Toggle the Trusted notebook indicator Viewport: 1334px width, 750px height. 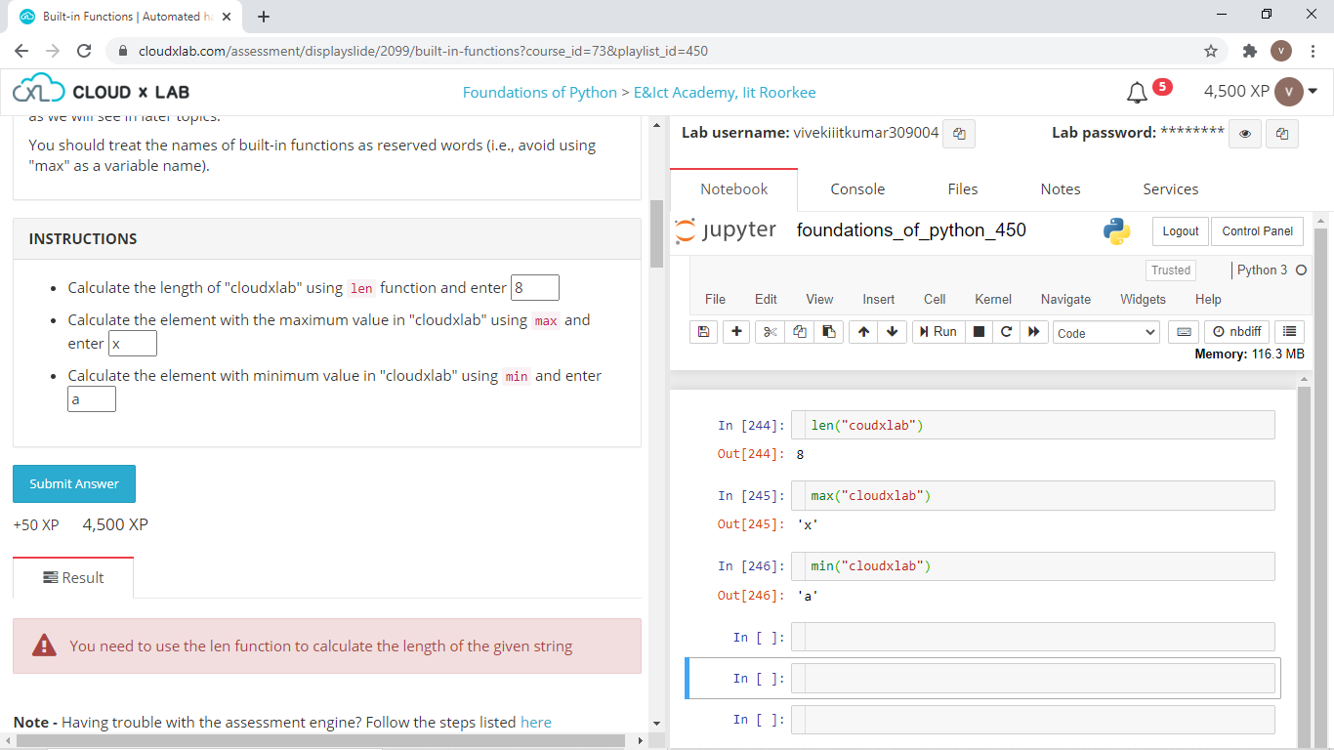pos(1170,271)
